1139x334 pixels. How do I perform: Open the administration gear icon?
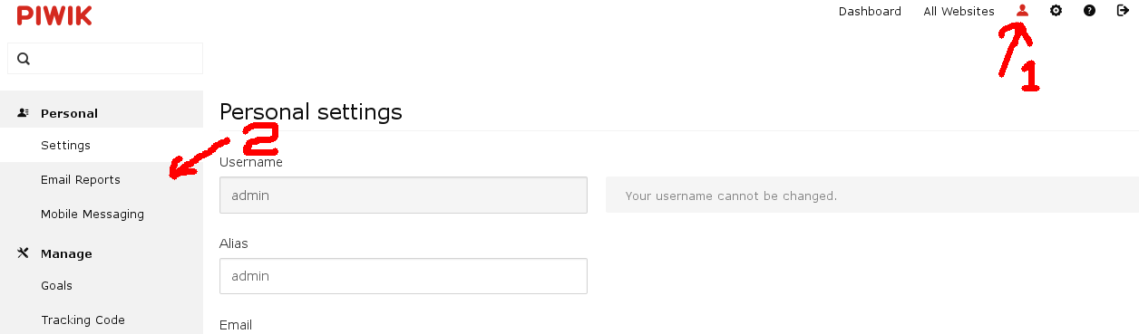click(x=1056, y=11)
